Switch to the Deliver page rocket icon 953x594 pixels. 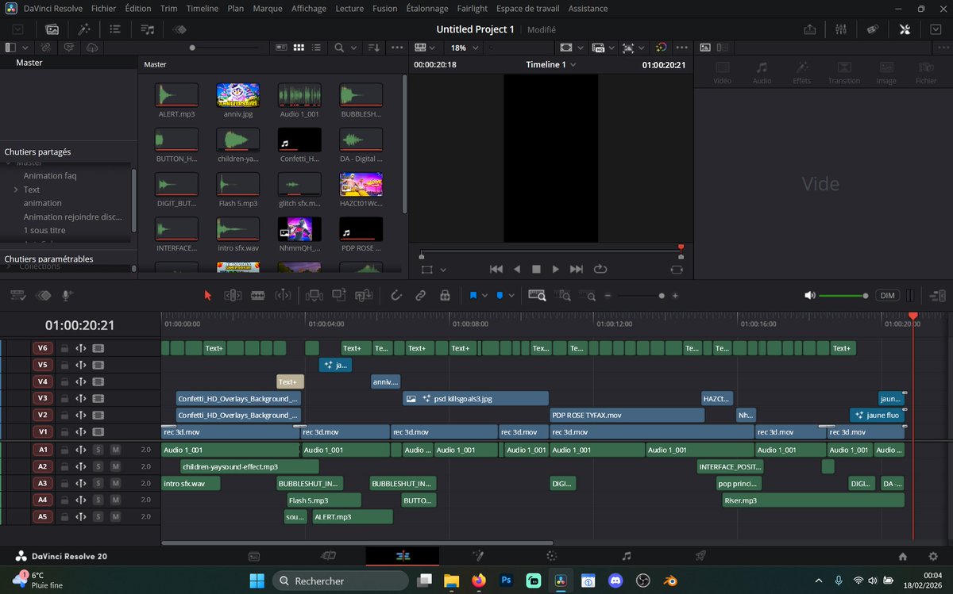click(700, 556)
